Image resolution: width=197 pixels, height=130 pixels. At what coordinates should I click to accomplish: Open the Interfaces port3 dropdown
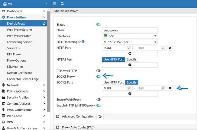pos(130,36)
